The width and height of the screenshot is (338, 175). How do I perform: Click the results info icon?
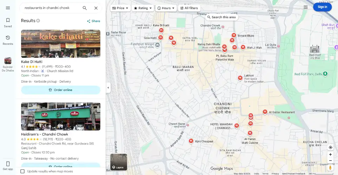pos(38,21)
